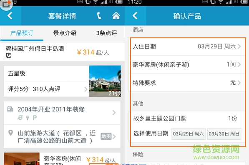Tap the 五星级 rating label

click(x=17, y=74)
